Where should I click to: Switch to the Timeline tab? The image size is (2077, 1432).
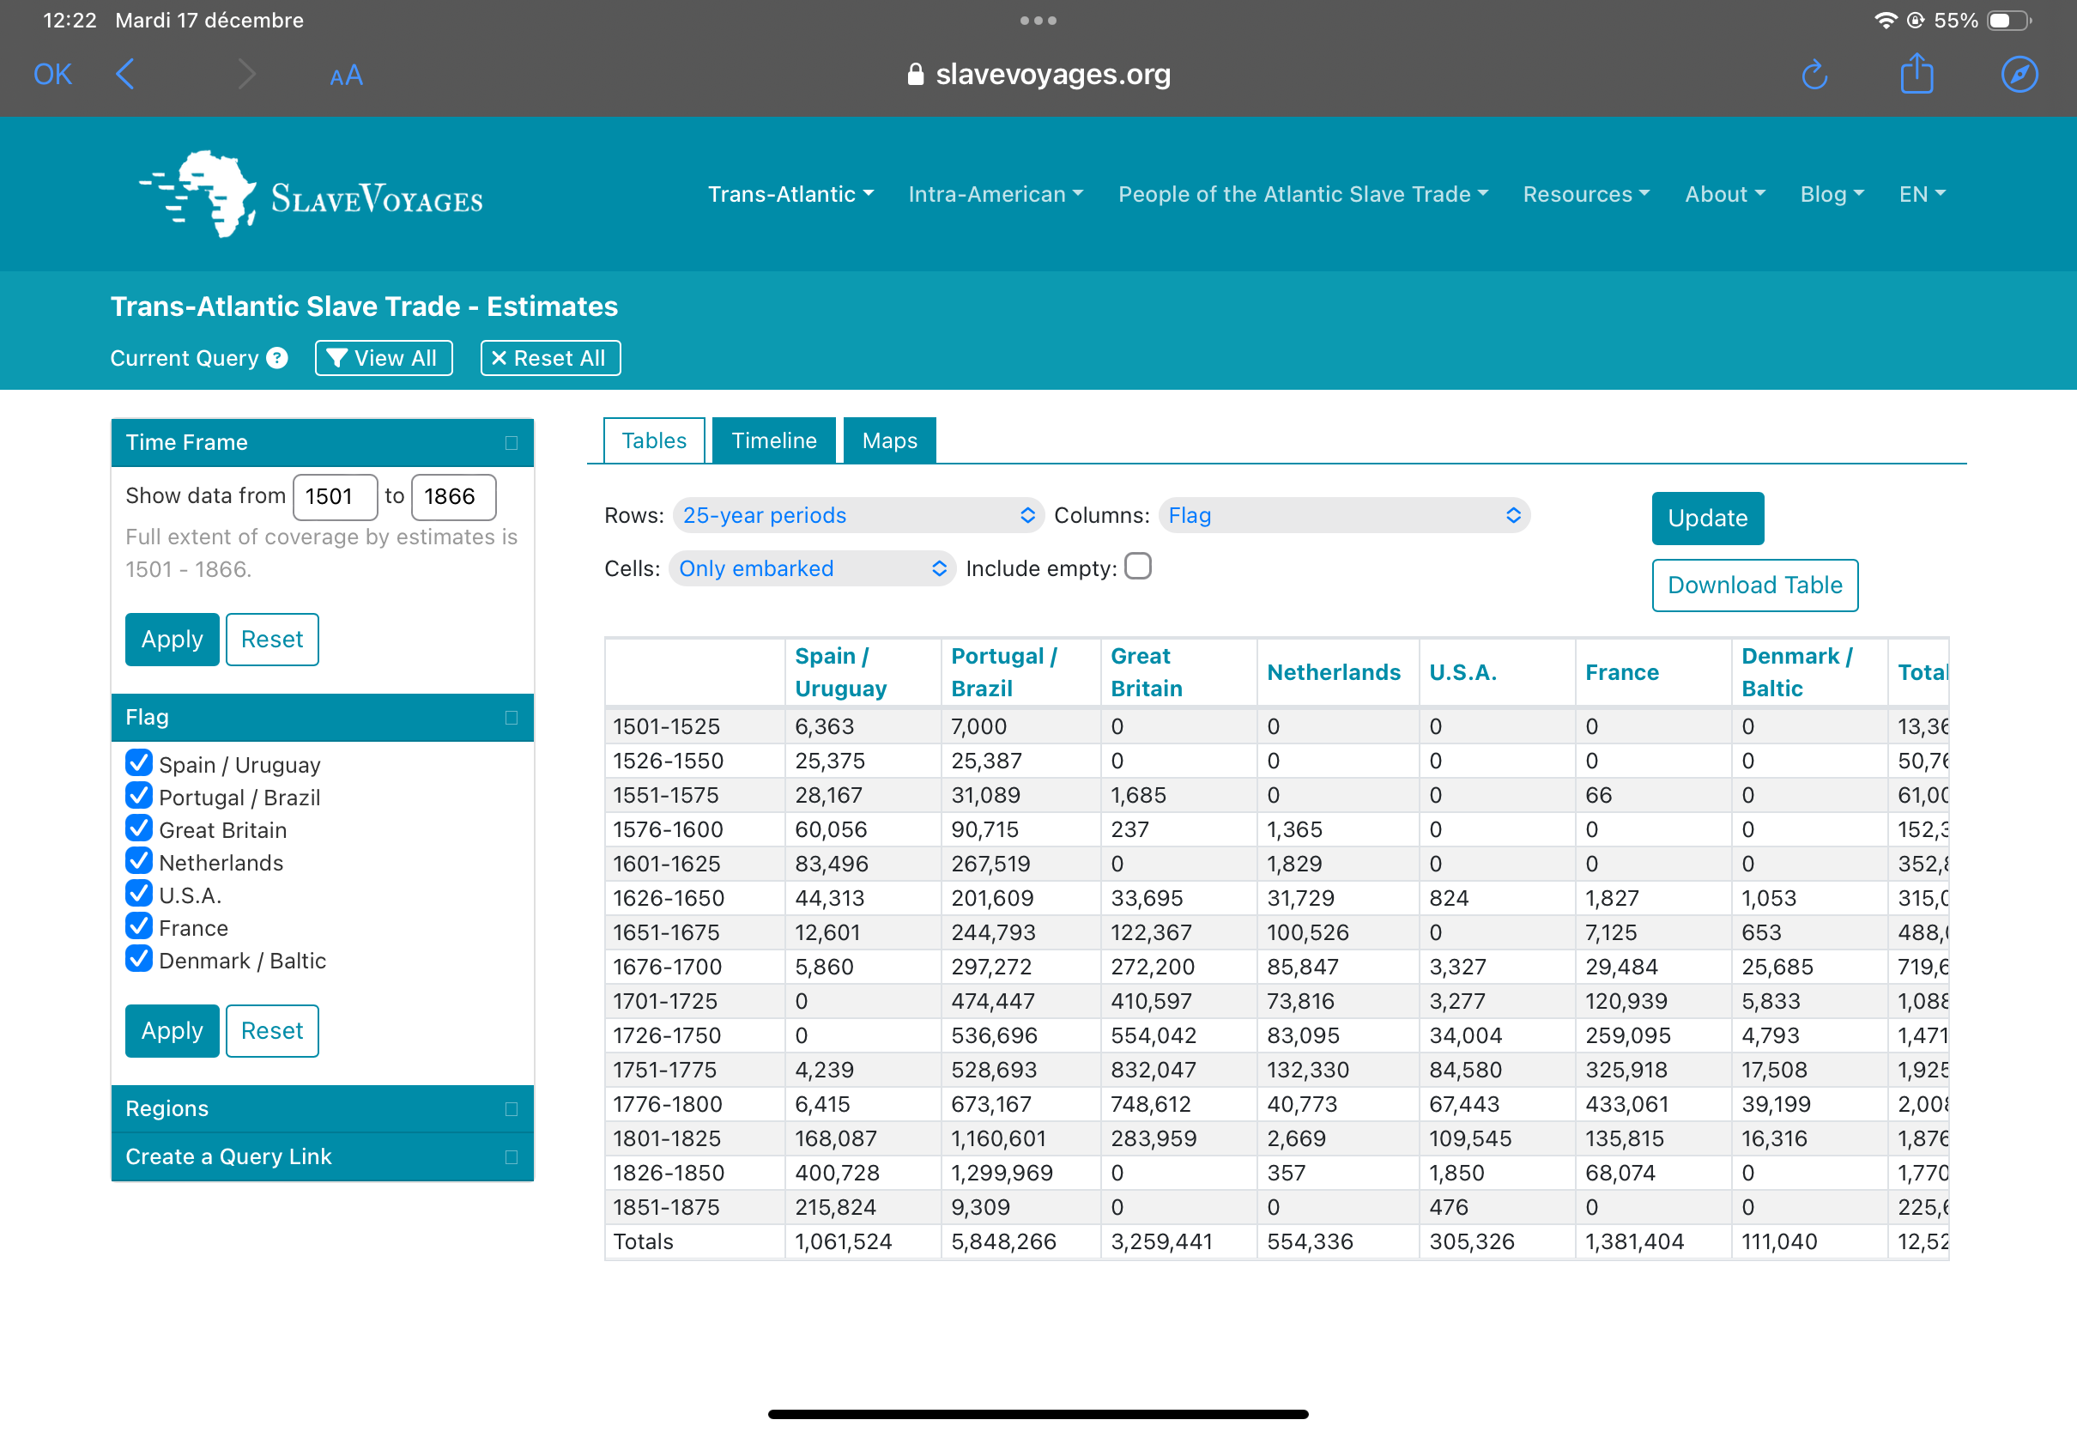click(774, 440)
